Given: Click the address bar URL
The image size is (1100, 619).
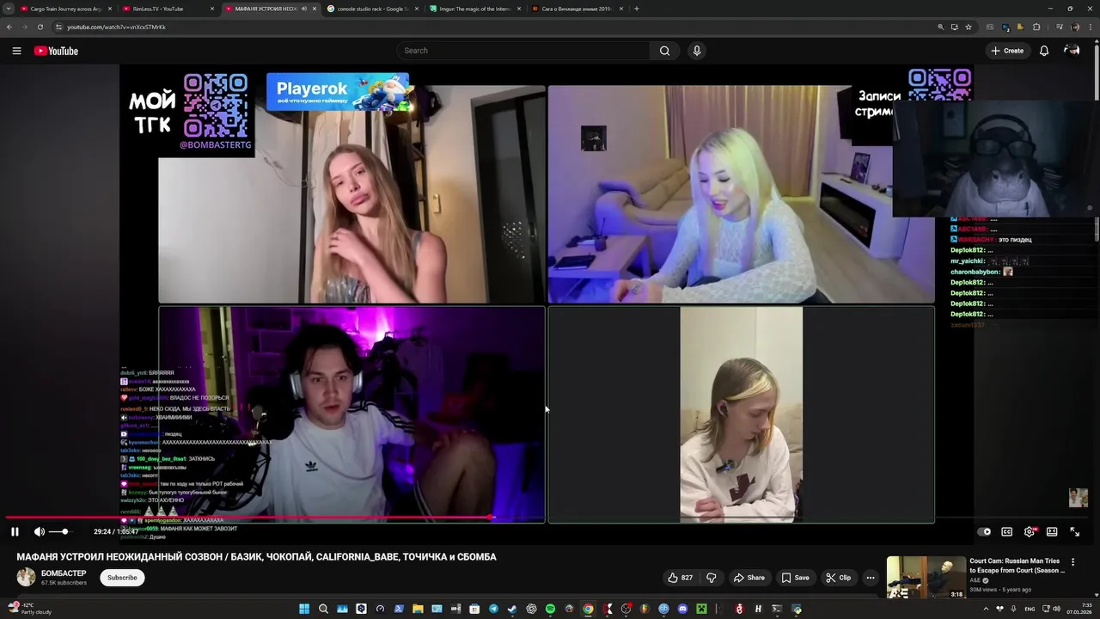Looking at the screenshot, I should click(116, 27).
